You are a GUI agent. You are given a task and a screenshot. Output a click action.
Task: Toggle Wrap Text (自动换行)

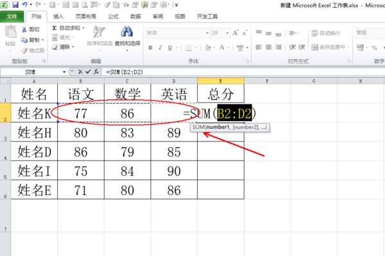[326, 33]
